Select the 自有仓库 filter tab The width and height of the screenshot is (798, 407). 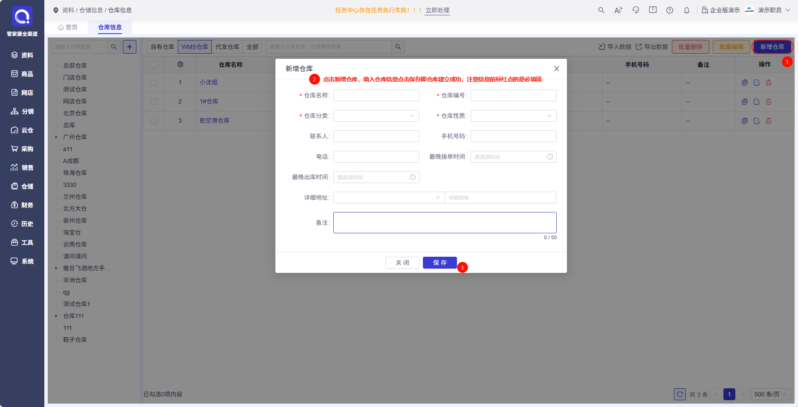point(162,47)
